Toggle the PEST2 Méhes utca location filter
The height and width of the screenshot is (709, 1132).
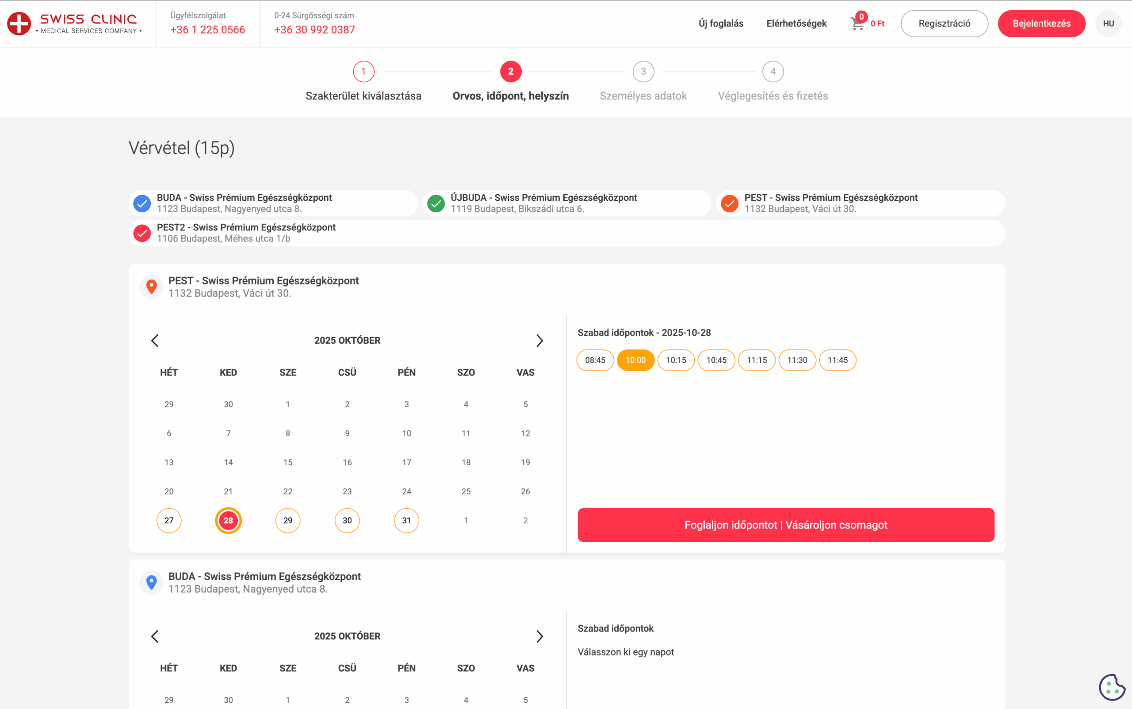[142, 233]
